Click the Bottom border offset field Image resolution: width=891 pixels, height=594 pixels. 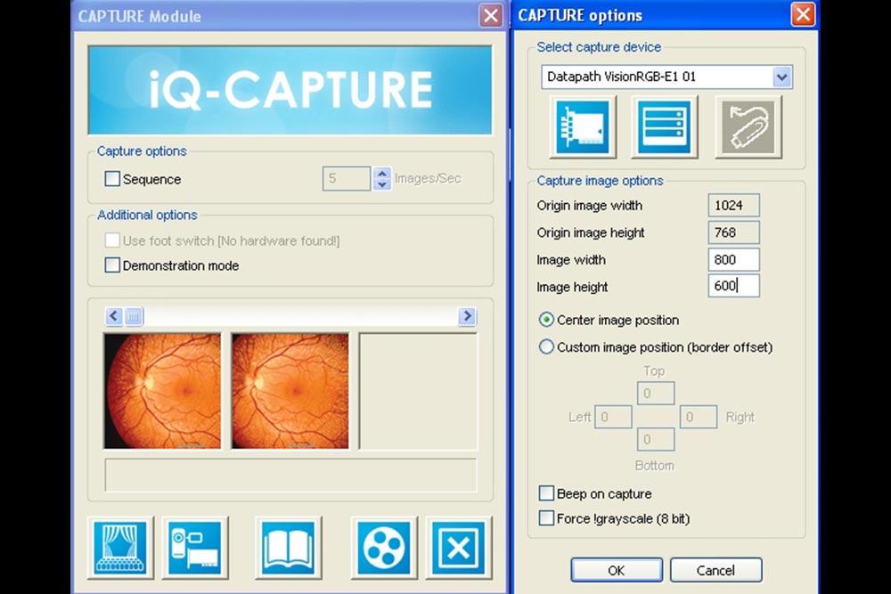[656, 440]
